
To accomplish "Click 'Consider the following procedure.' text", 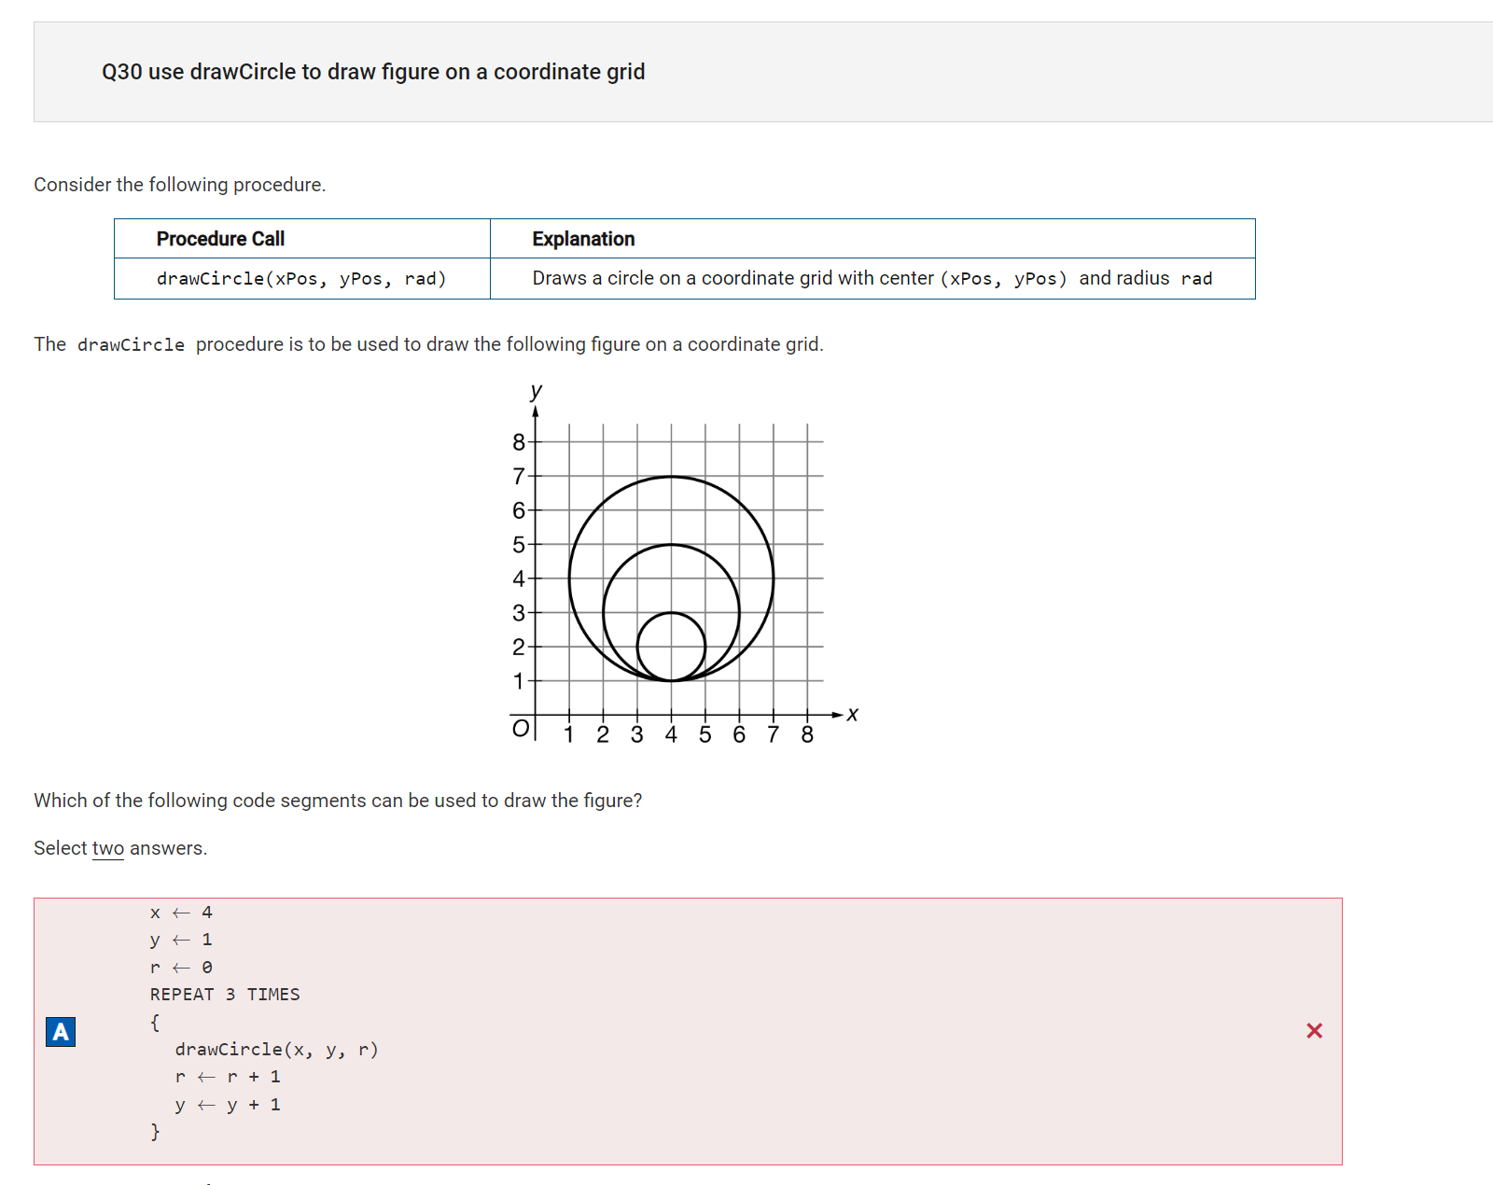I will tap(180, 185).
